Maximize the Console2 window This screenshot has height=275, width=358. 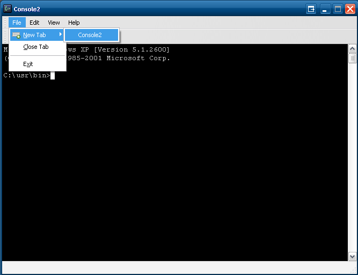pos(338,9)
